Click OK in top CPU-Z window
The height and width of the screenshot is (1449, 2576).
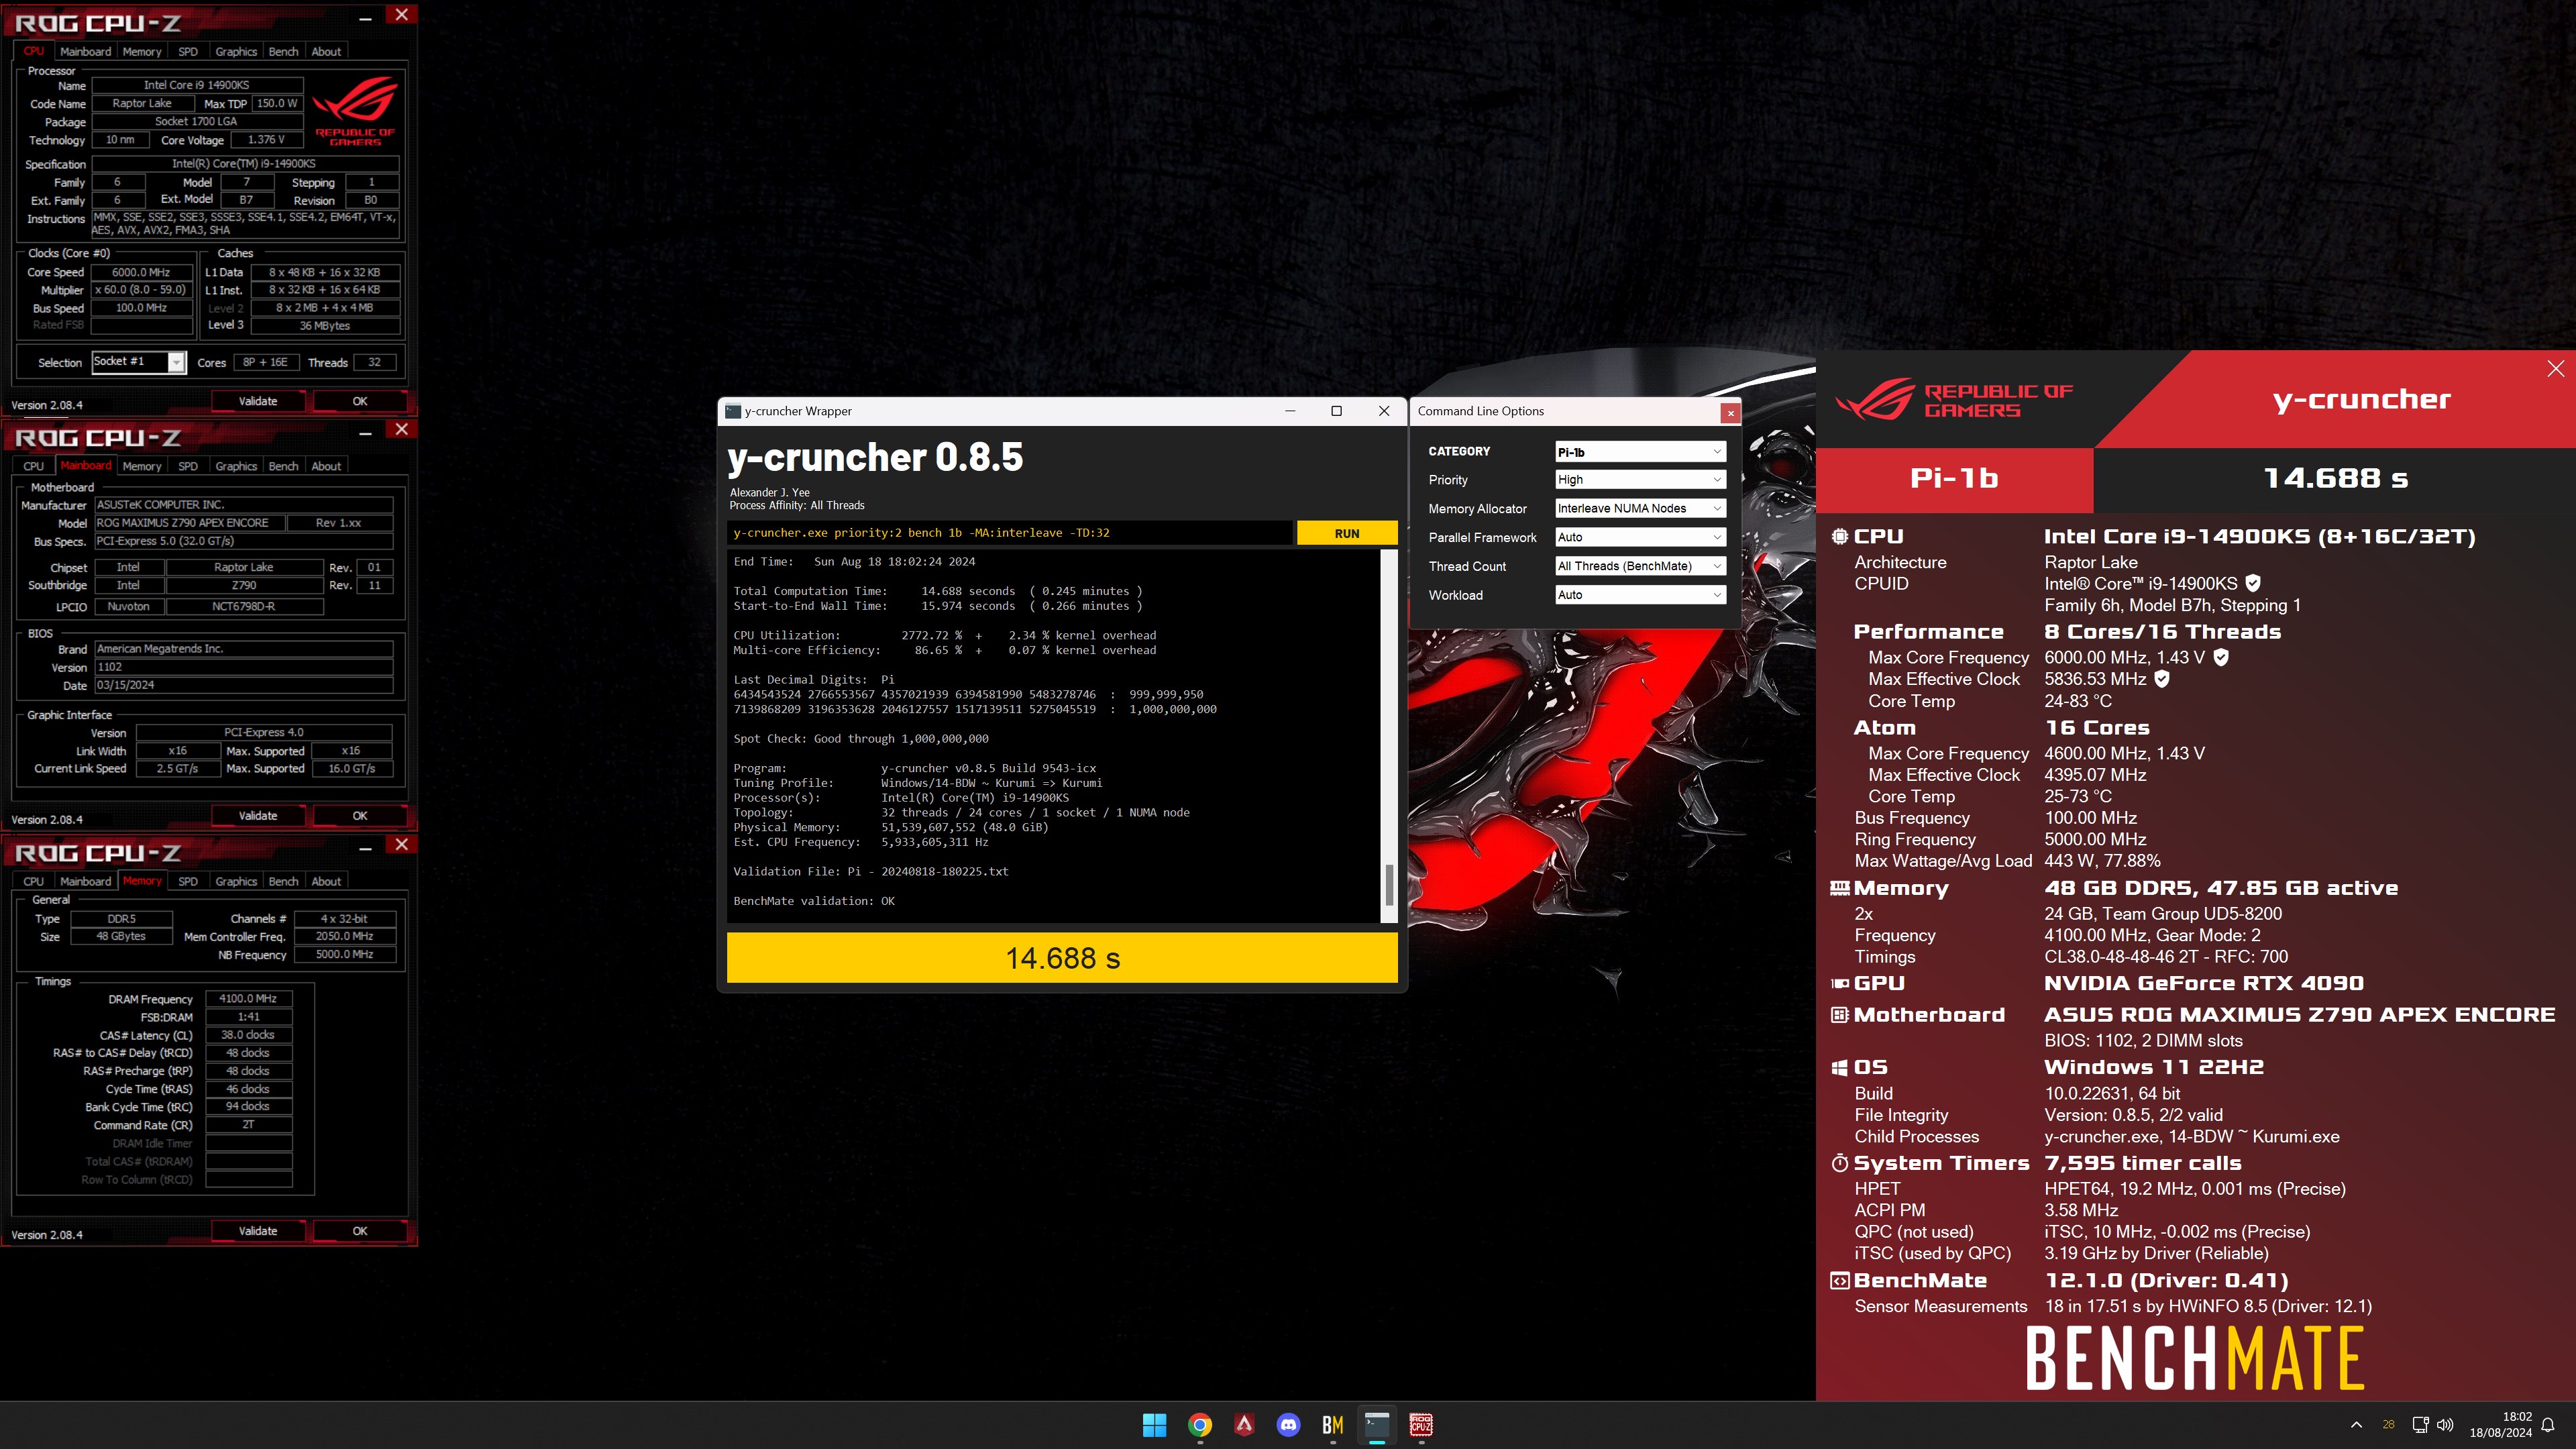point(360,401)
